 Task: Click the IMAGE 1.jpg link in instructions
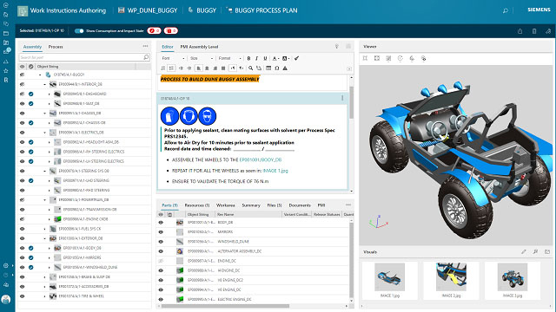point(275,171)
